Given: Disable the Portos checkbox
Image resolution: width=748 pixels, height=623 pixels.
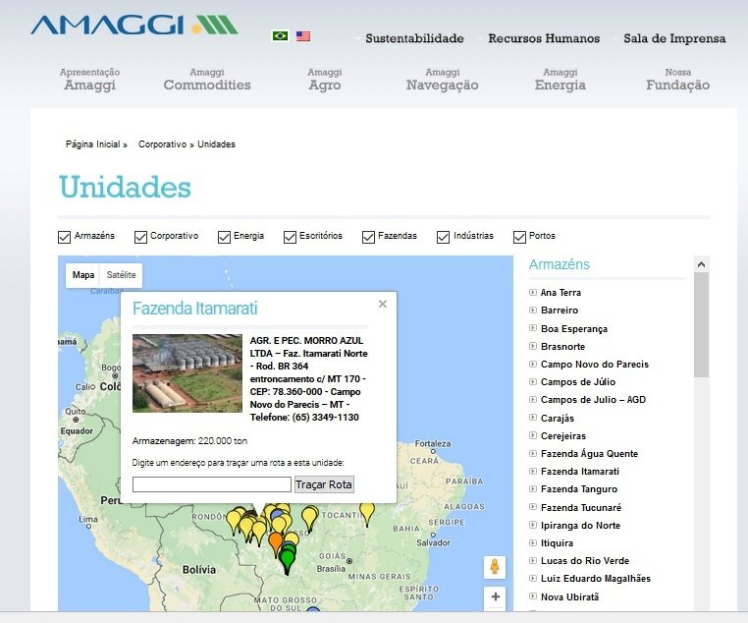Looking at the screenshot, I should tap(519, 237).
